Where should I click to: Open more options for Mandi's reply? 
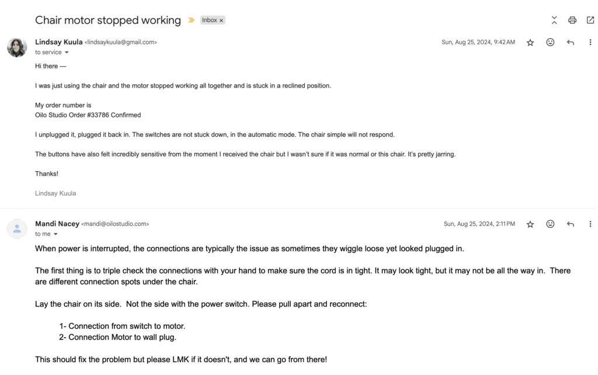point(590,224)
